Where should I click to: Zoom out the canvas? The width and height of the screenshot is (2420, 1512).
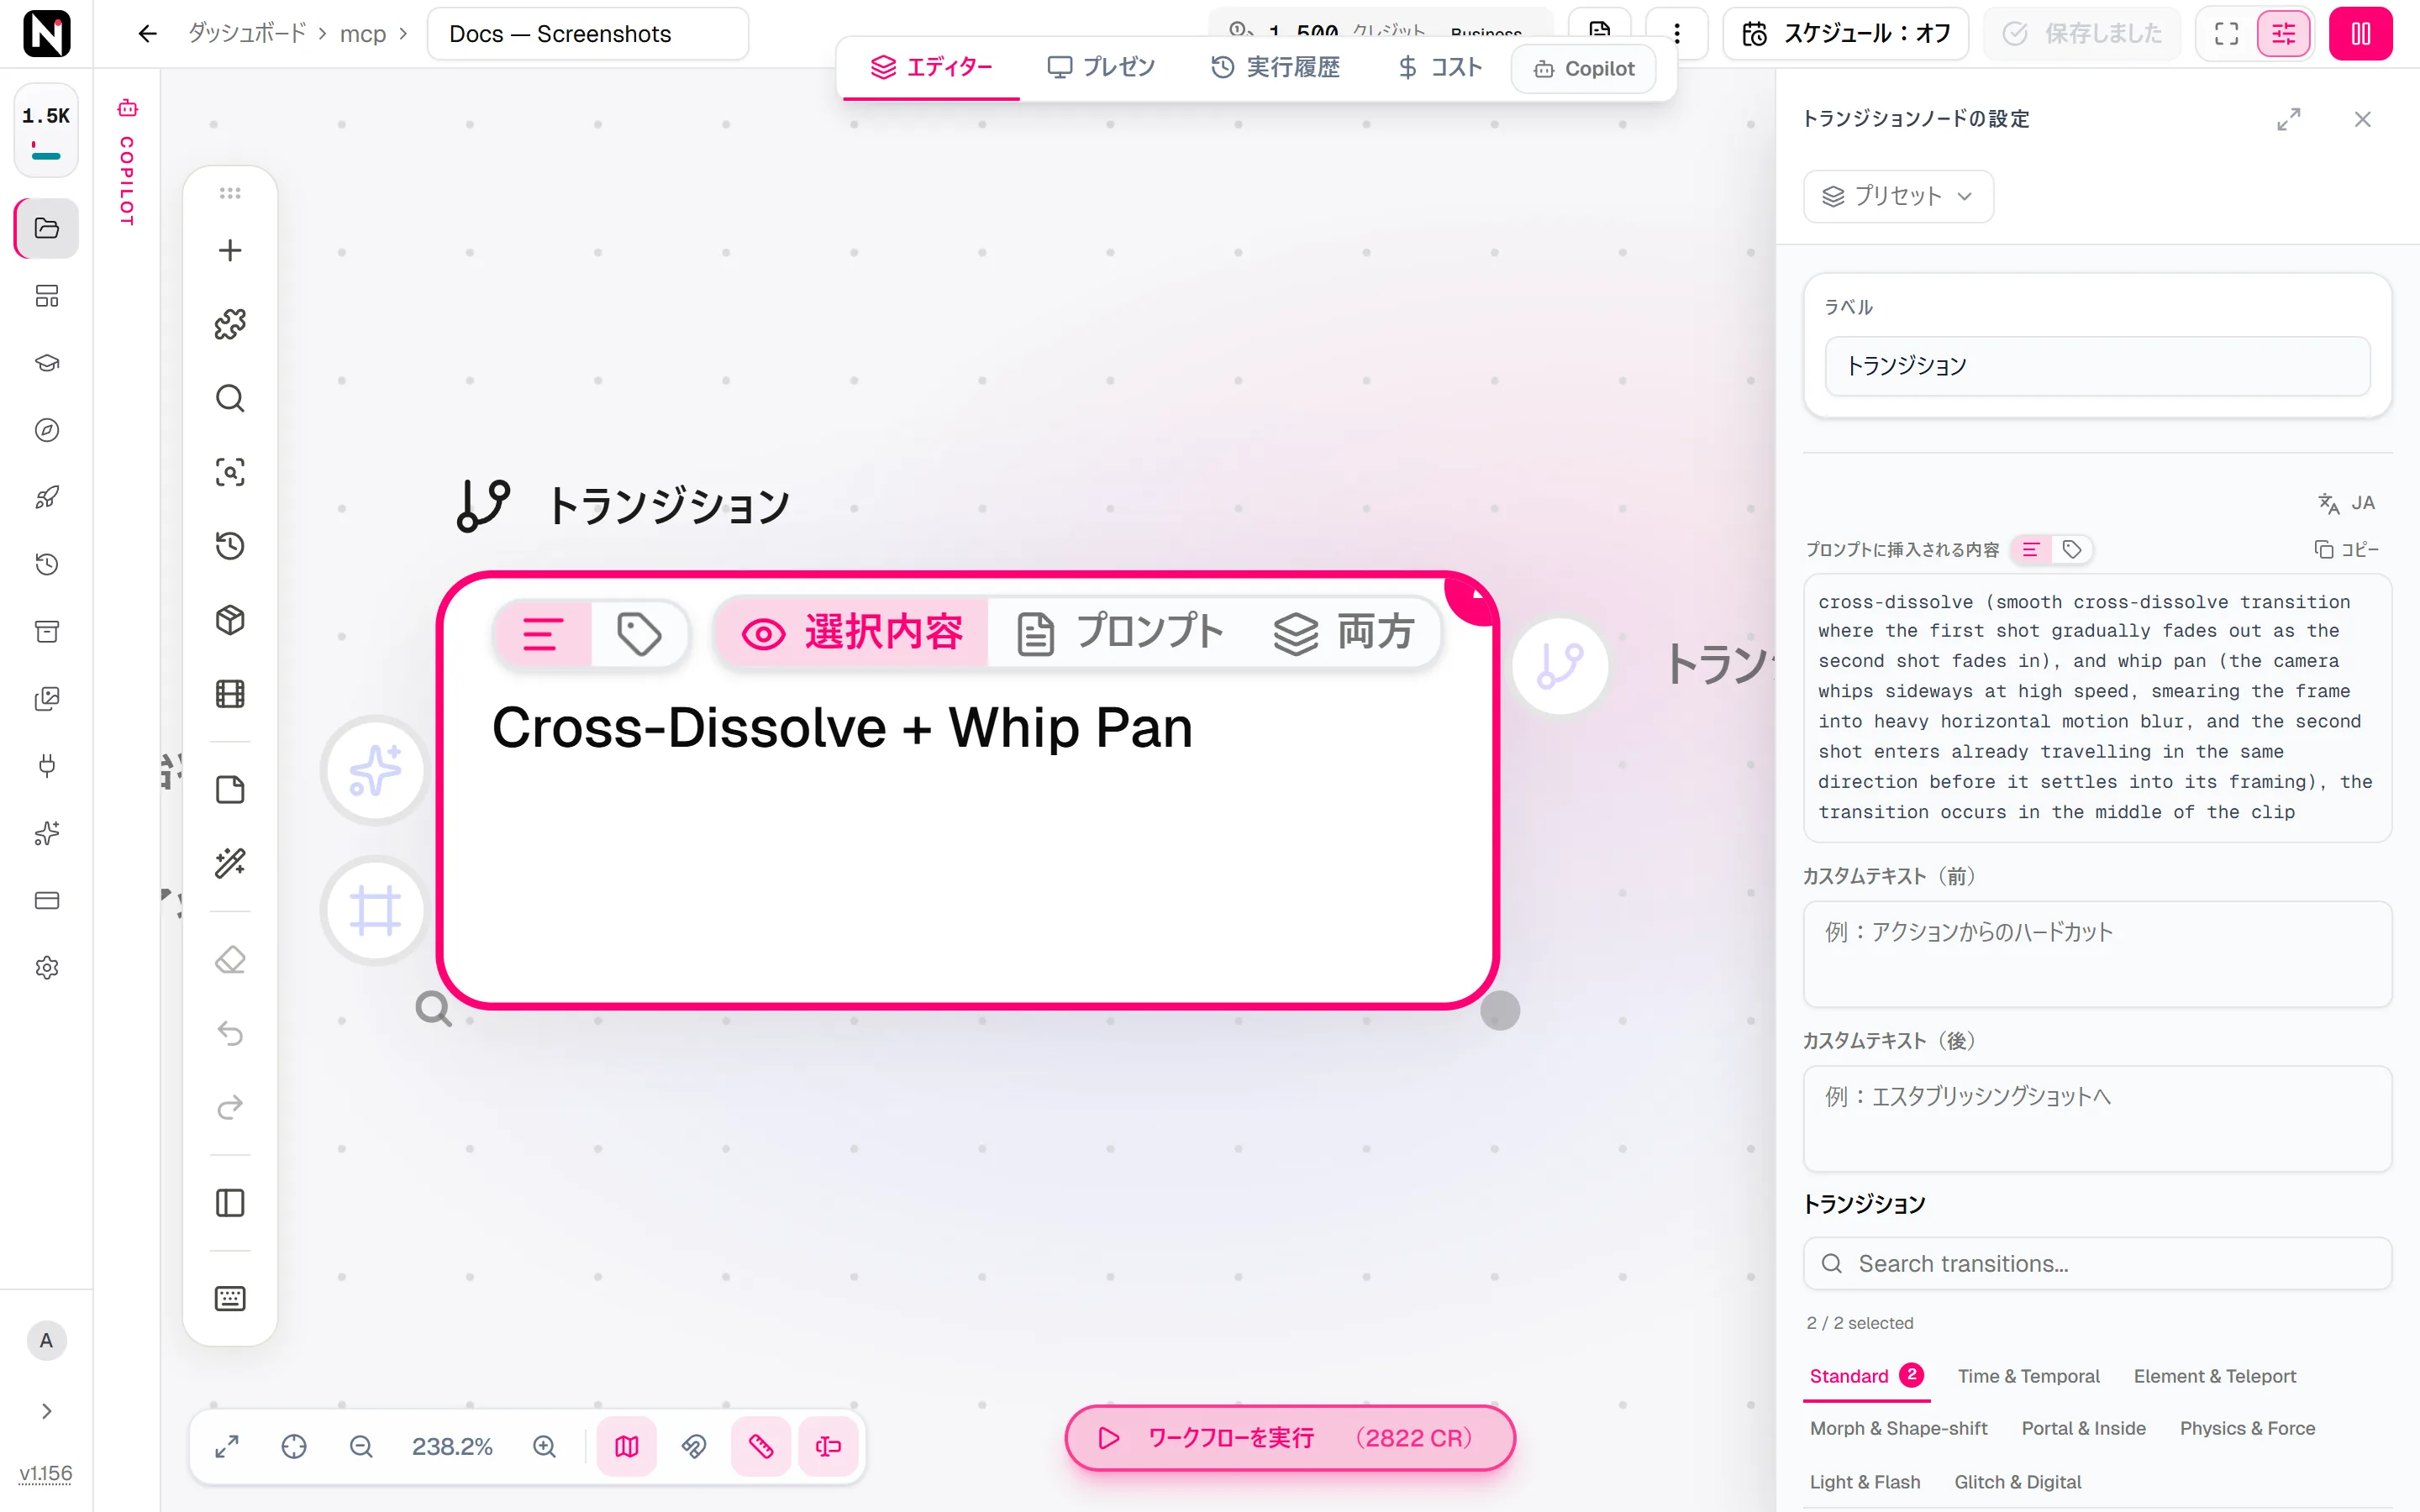coord(361,1446)
